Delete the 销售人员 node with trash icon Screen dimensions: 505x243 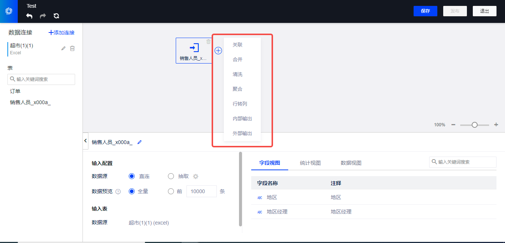(x=208, y=42)
